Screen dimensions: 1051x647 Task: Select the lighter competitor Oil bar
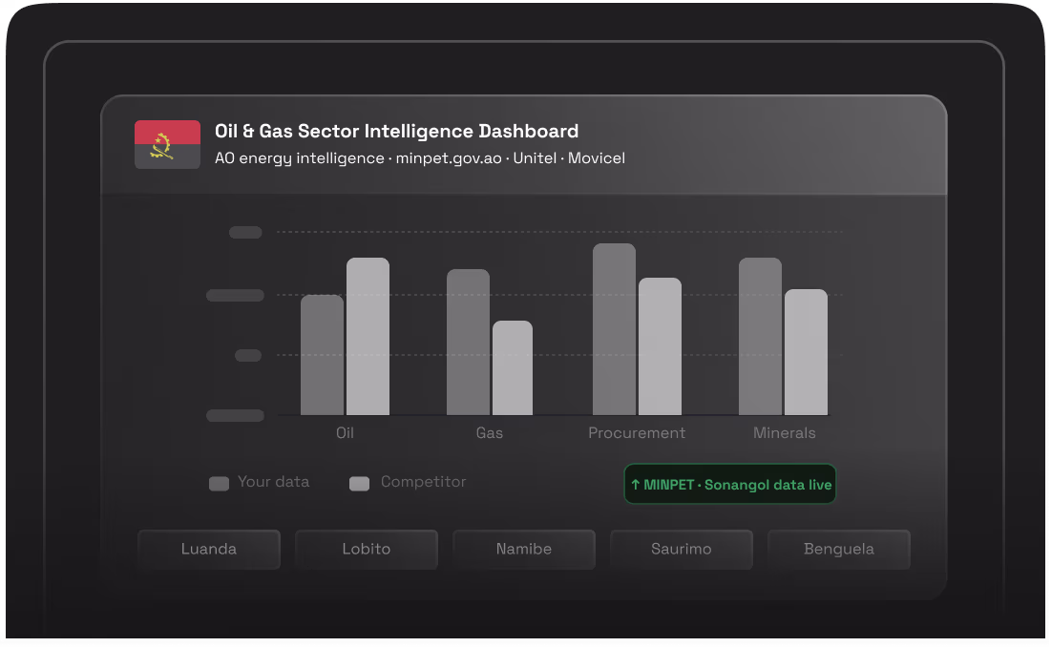368,336
